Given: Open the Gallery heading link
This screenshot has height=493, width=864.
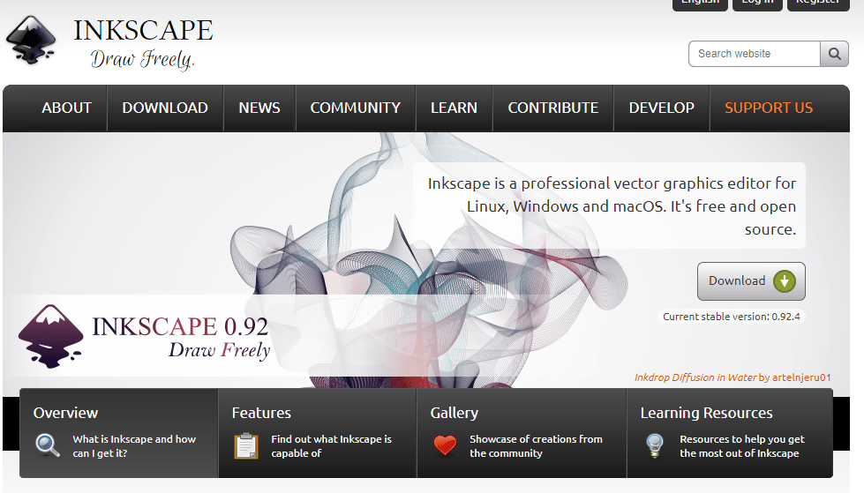Looking at the screenshot, I should tap(454, 413).
